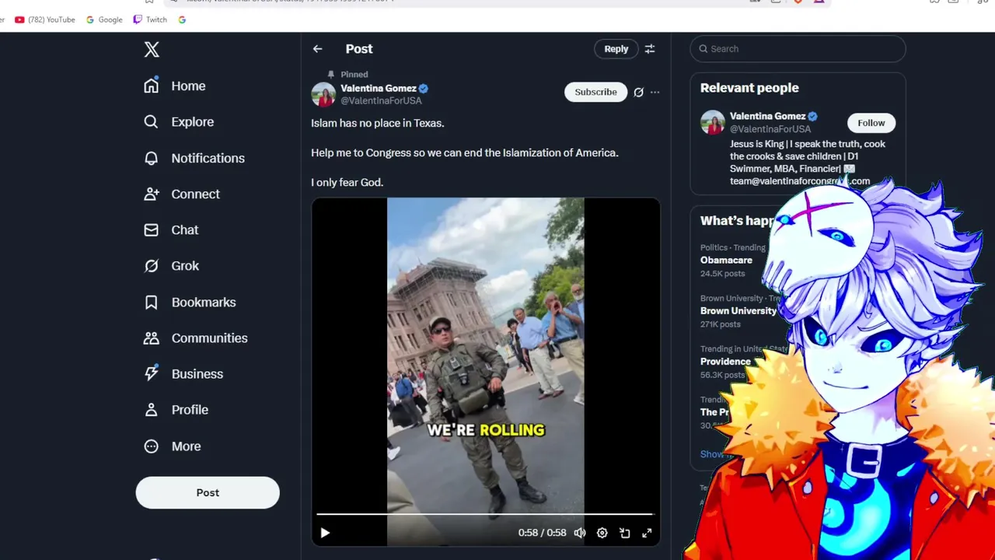Click the Explore label in the sidebar
This screenshot has width=995, height=560.
pyautogui.click(x=192, y=122)
